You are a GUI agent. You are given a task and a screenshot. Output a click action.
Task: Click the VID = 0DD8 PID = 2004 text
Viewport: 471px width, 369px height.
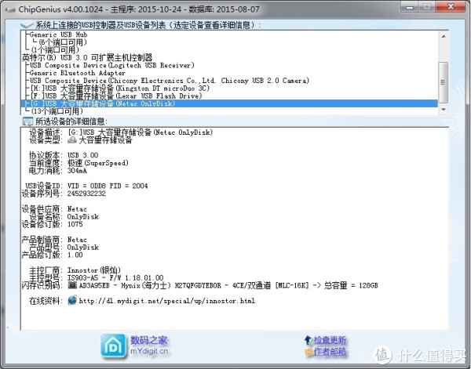108,186
